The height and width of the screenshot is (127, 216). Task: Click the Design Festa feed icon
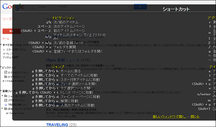click(x=7, y=113)
